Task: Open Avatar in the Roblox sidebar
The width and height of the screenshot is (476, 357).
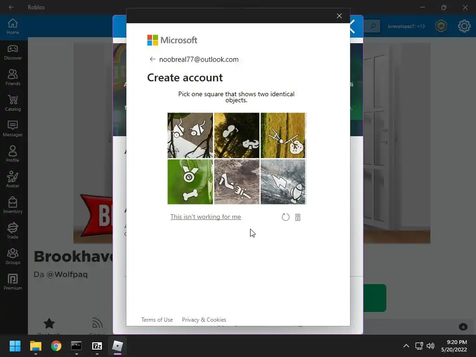Action: pyautogui.click(x=13, y=180)
